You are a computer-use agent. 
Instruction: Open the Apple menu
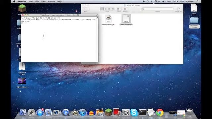click(x=14, y=1)
